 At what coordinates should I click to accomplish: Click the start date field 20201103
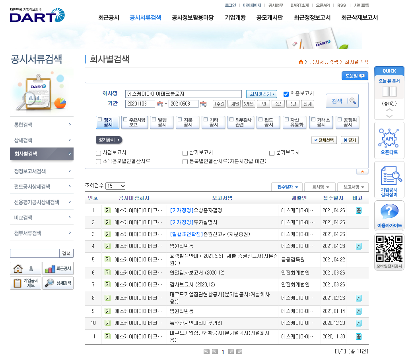[140, 104]
